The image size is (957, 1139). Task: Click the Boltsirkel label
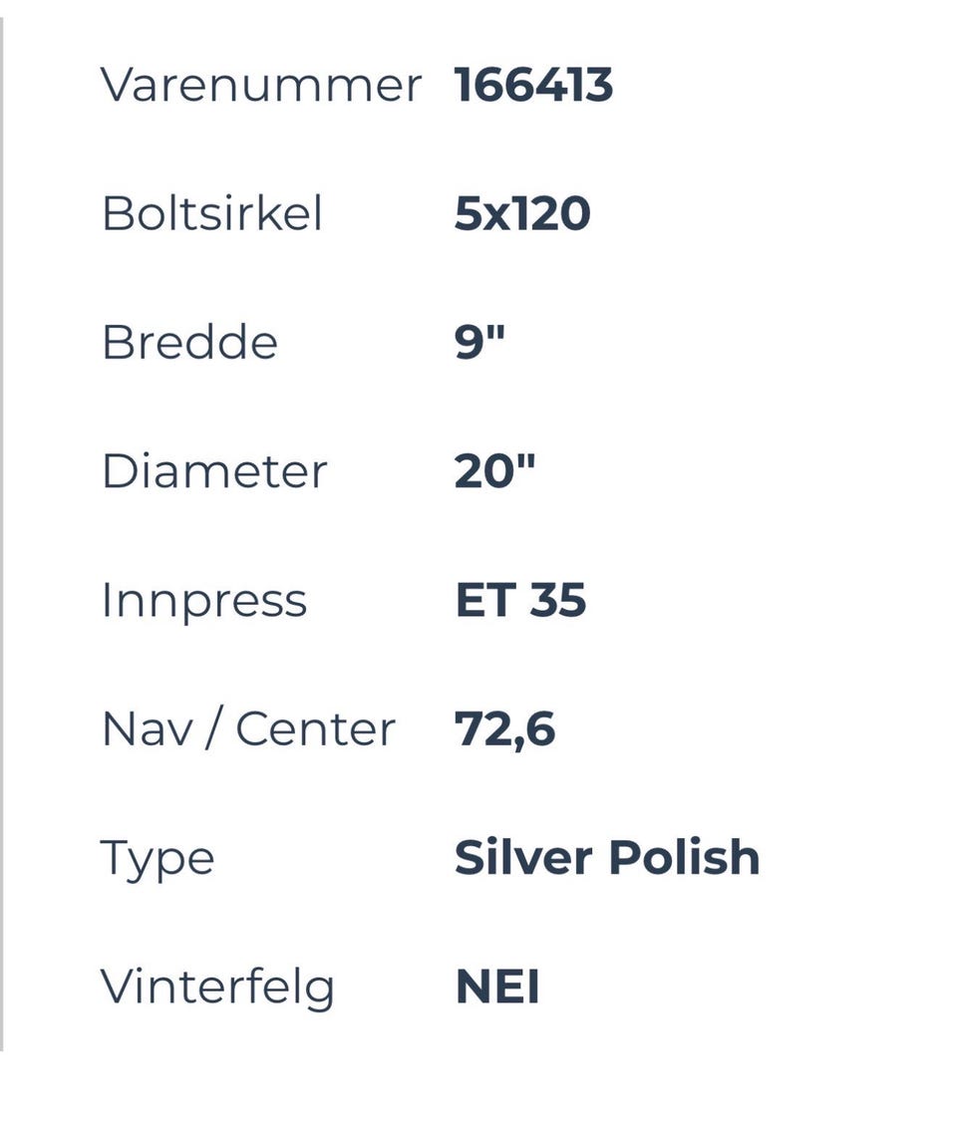pos(212,213)
